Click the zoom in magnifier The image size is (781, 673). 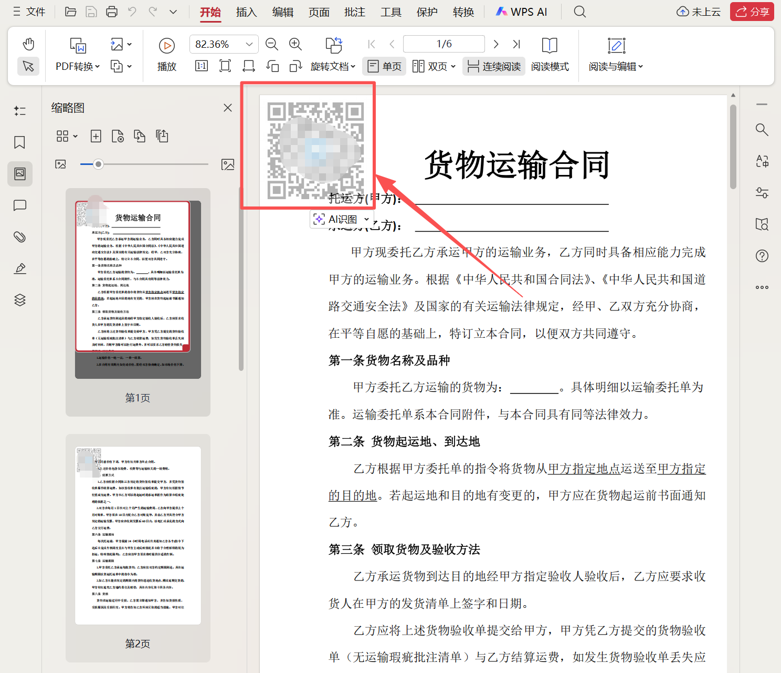295,44
